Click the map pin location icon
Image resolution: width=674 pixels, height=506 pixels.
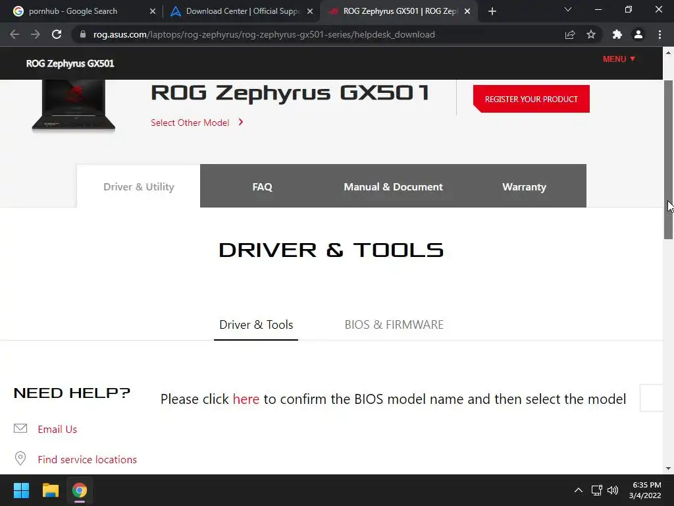pos(20,459)
